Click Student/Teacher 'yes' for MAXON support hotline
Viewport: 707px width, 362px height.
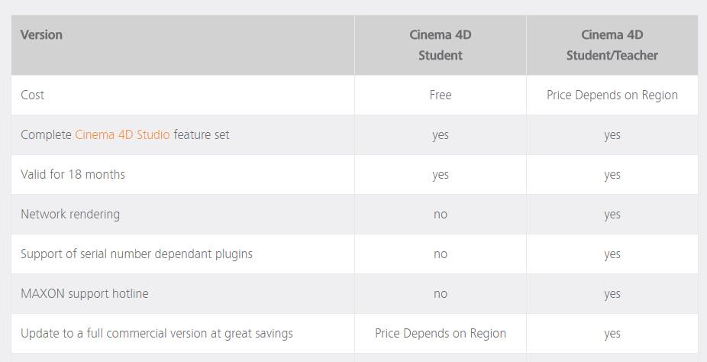click(612, 294)
